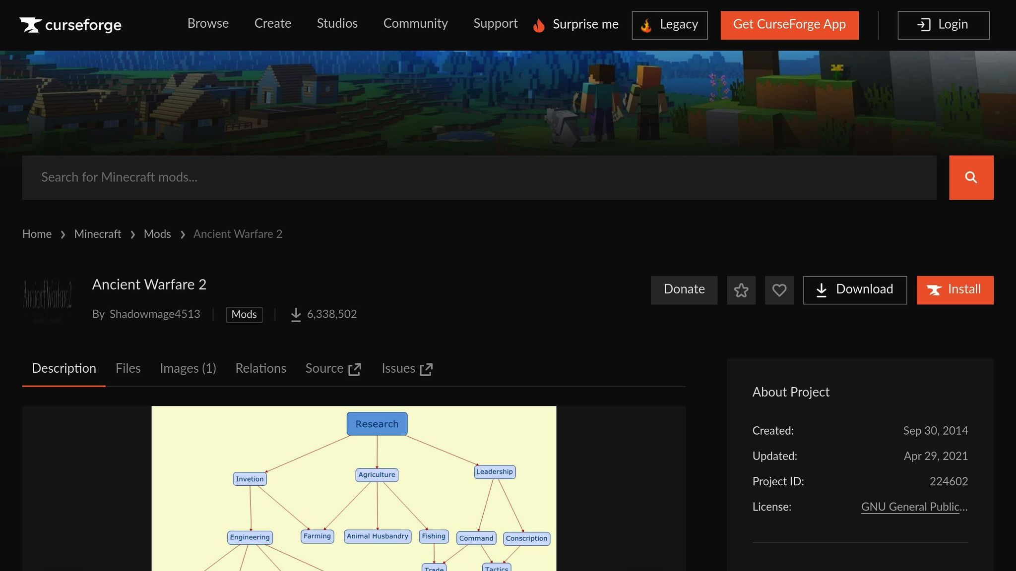Click the Legacy button
1016x571 pixels.
click(x=670, y=25)
